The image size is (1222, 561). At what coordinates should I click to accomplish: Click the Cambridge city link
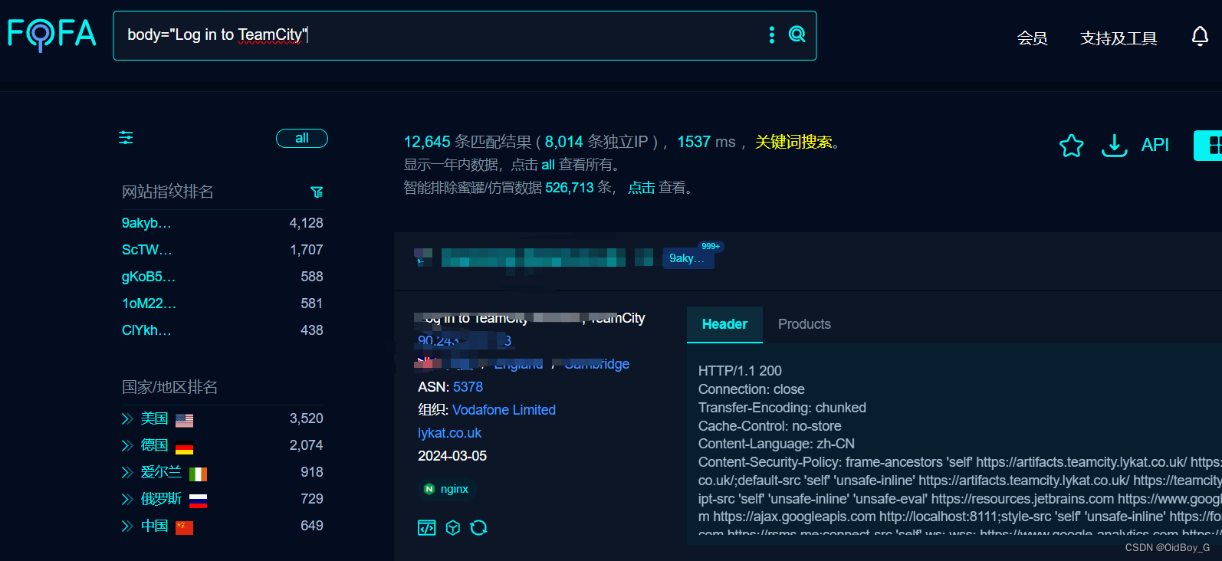tap(596, 364)
